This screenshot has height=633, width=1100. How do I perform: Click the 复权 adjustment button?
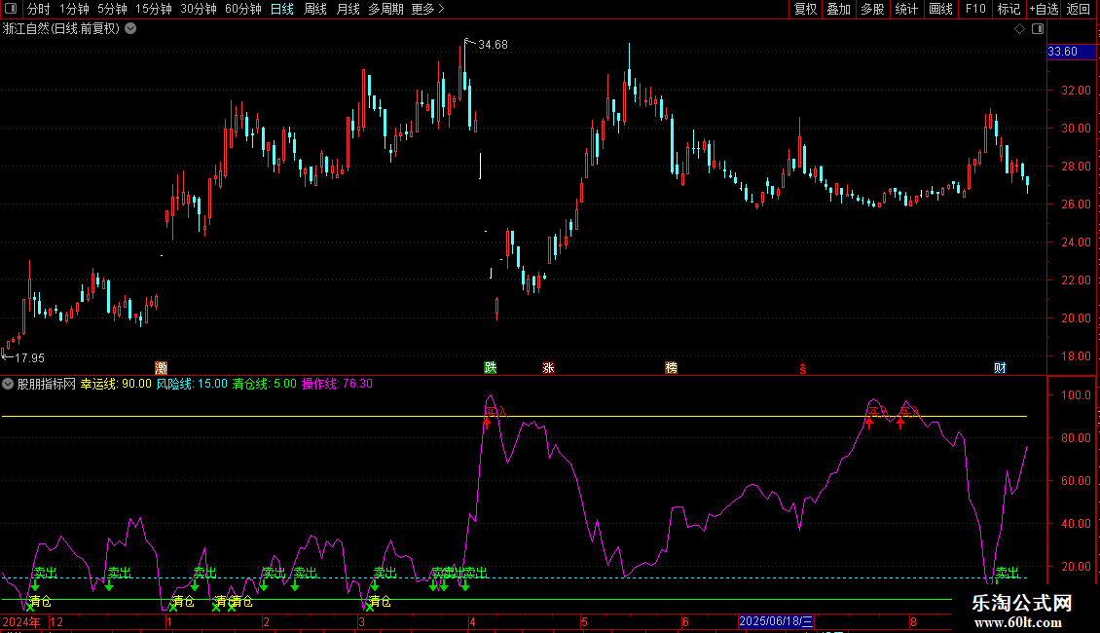pyautogui.click(x=805, y=9)
